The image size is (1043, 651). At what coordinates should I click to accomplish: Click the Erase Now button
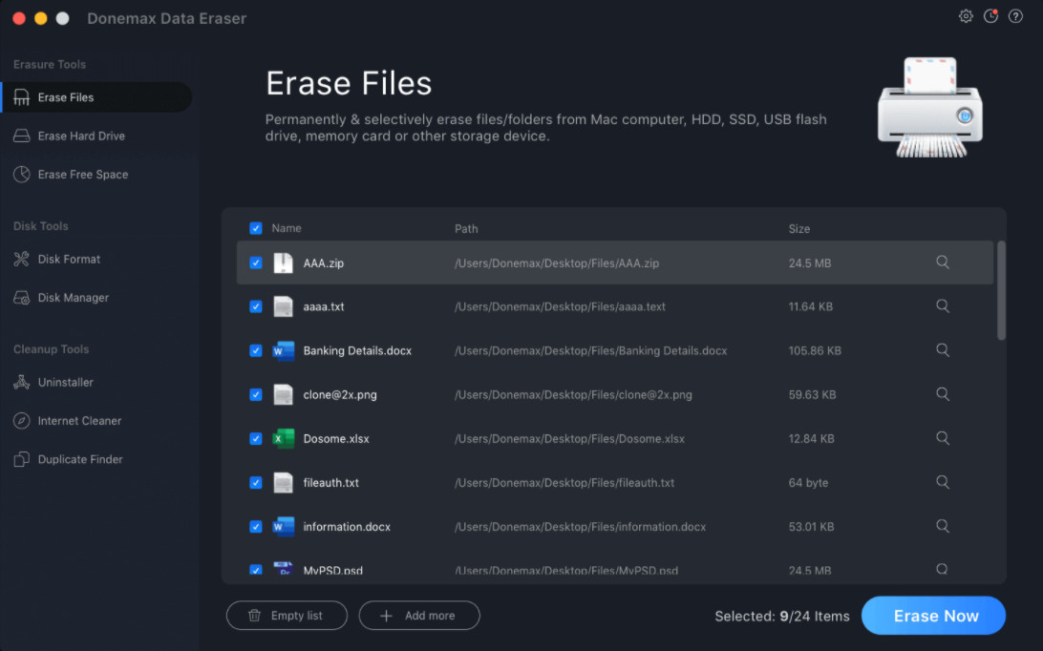933,615
